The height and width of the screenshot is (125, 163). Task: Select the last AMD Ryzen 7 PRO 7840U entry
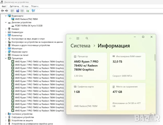(x=39, y=111)
